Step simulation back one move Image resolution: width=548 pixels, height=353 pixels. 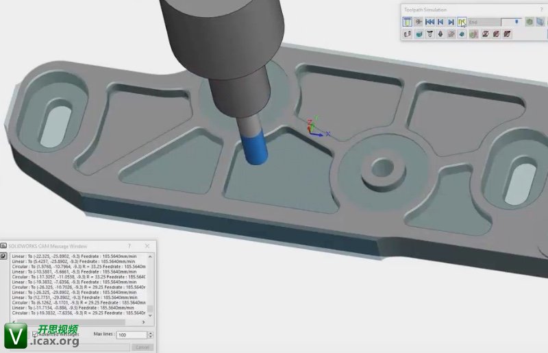pos(440,22)
